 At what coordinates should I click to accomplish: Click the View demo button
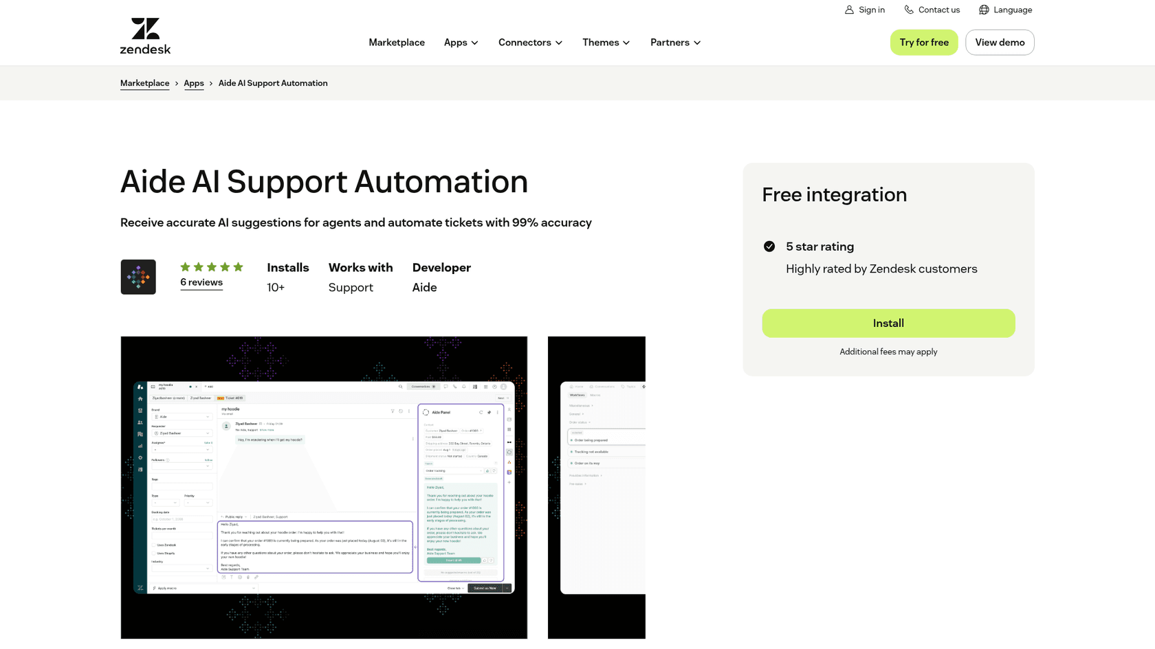pos(1000,43)
